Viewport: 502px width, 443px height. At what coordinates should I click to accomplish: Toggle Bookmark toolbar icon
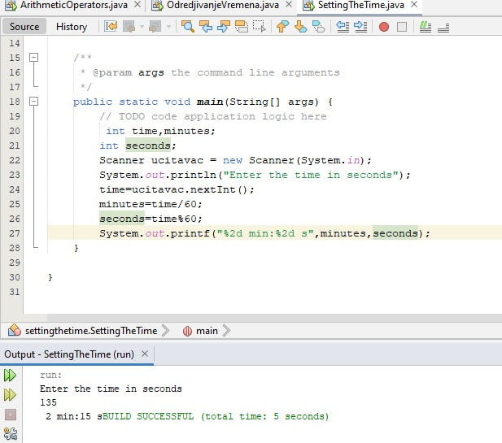coord(319,27)
